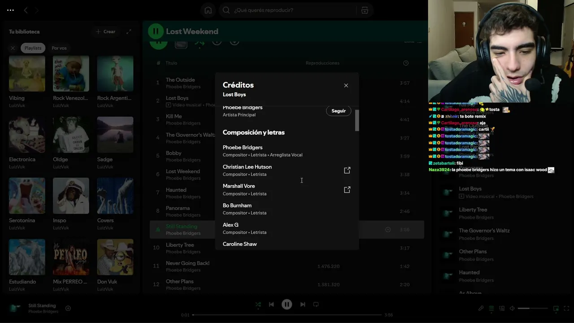Select the track Never Going Back!
Viewport: 574px width, 323px height.
(x=187, y=263)
